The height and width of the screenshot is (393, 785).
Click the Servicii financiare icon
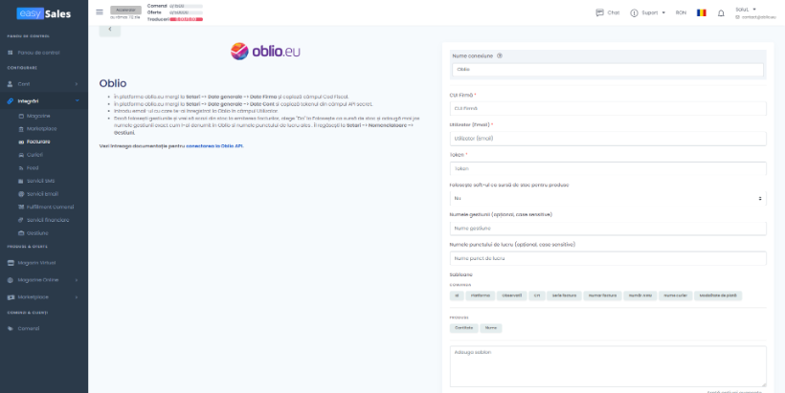click(21, 220)
